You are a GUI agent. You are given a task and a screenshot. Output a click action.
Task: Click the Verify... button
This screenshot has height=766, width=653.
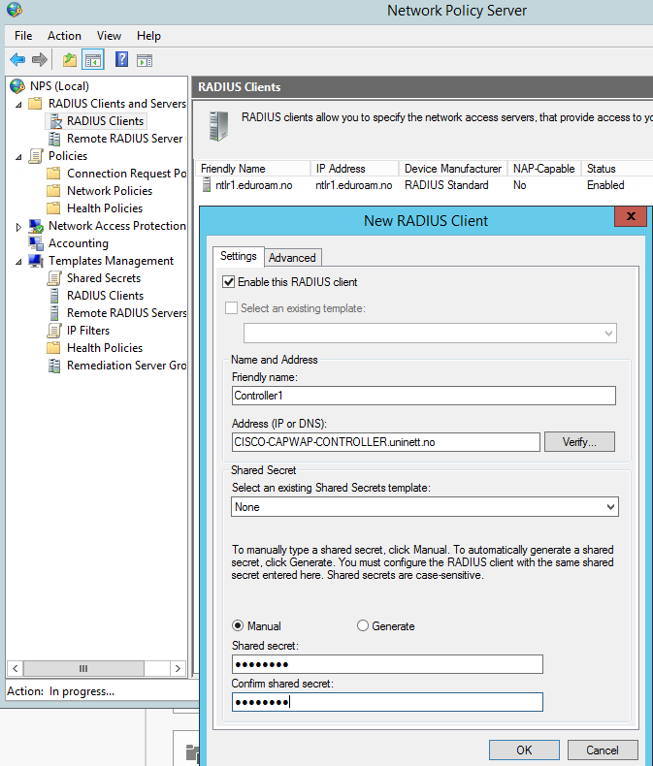(x=579, y=441)
